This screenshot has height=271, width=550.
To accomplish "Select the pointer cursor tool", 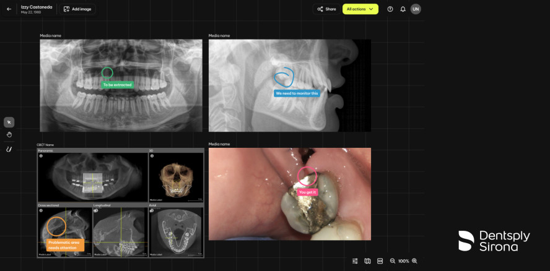I will (9, 122).
